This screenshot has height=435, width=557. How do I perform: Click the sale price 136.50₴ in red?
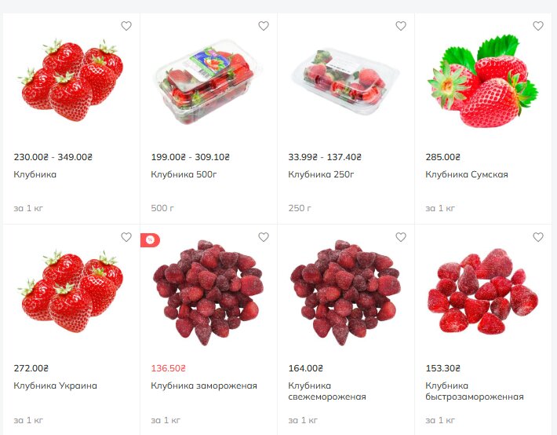coord(169,368)
